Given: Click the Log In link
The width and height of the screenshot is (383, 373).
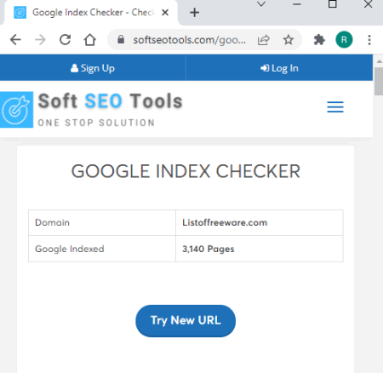Looking at the screenshot, I should [x=279, y=68].
